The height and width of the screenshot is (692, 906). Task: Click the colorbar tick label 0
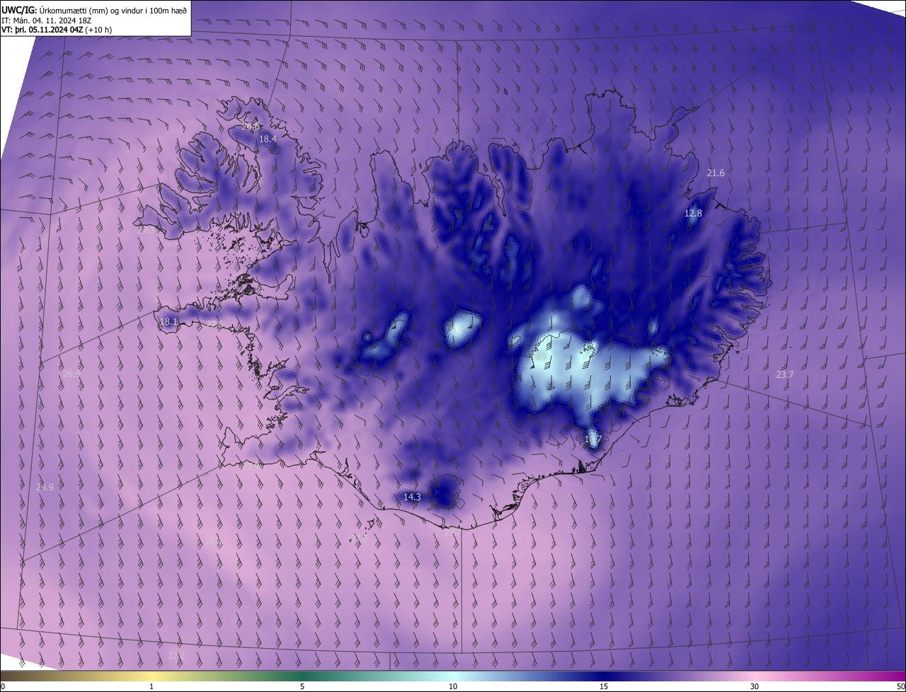pos(3,686)
